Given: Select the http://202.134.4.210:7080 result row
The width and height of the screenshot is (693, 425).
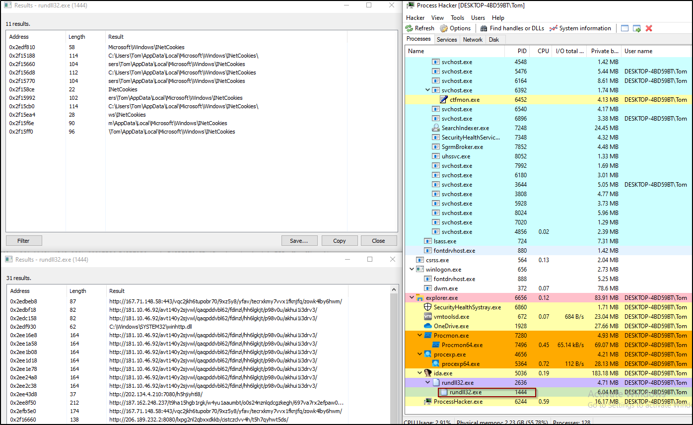Looking at the screenshot, I should coord(199,394).
